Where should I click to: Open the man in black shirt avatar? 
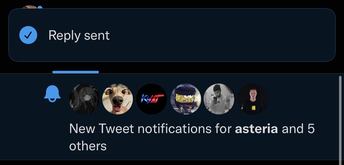pos(253,99)
